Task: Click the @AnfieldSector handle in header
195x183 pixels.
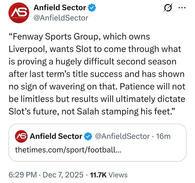Action: coord(61,18)
